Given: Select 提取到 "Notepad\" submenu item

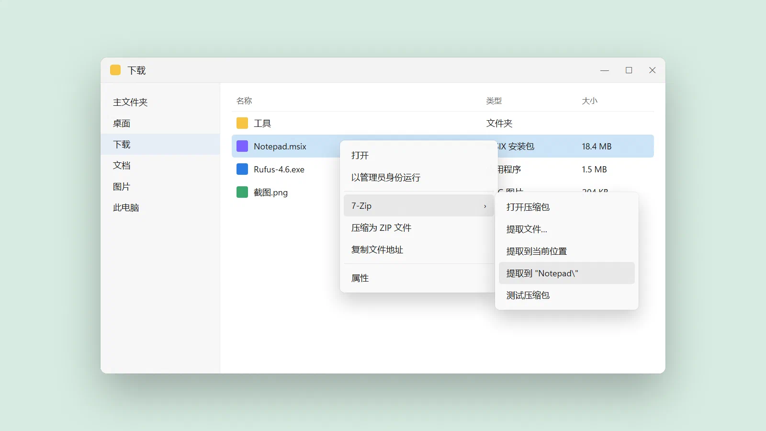Looking at the screenshot, I should point(567,273).
